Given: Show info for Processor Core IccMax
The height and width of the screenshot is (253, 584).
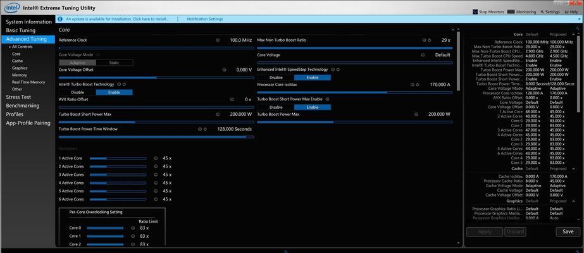Looking at the screenshot, I should [x=413, y=85].
